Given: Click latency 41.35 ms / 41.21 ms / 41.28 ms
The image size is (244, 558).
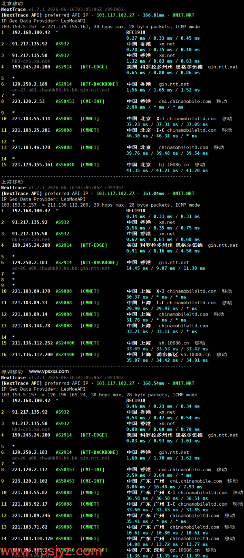Looking at the screenshot, I should 167,170.
